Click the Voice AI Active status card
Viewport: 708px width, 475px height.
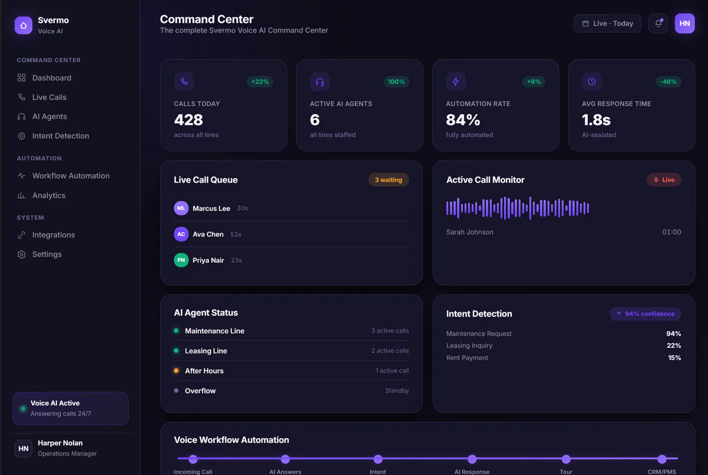70,409
